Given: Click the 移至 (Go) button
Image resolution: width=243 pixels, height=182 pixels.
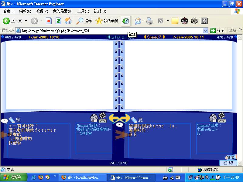Looking at the screenshot, I should click(217, 30).
